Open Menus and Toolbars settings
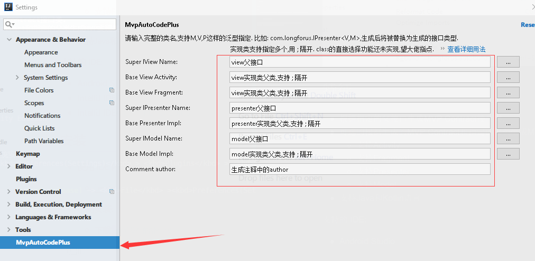 pyautogui.click(x=53, y=65)
